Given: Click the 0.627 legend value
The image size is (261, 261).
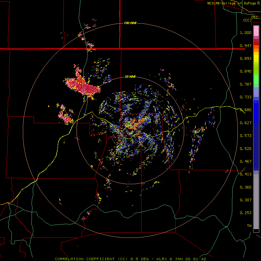Looking at the screenshot, I should pyautogui.click(x=246, y=123).
